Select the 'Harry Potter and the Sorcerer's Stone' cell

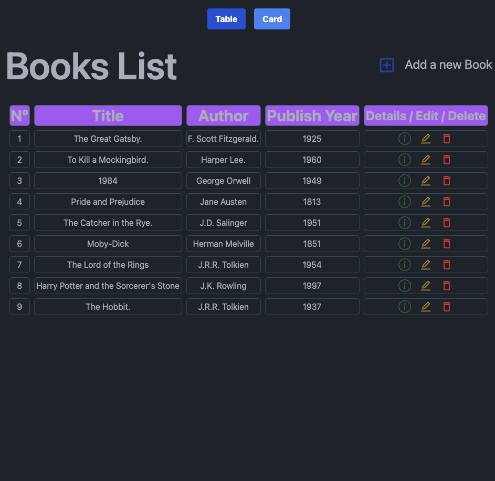tap(108, 286)
